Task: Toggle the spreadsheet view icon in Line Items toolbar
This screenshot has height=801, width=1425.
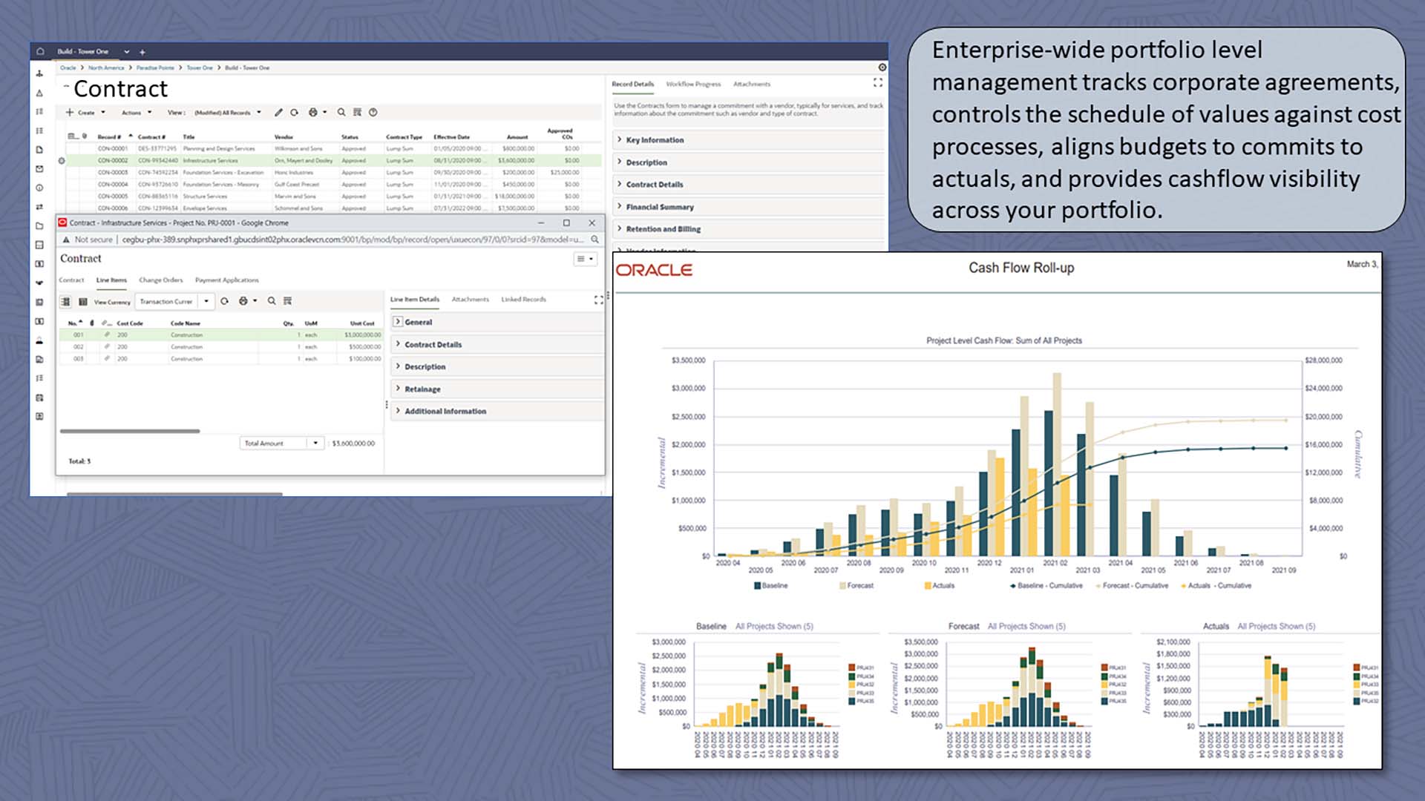Action: click(x=83, y=301)
